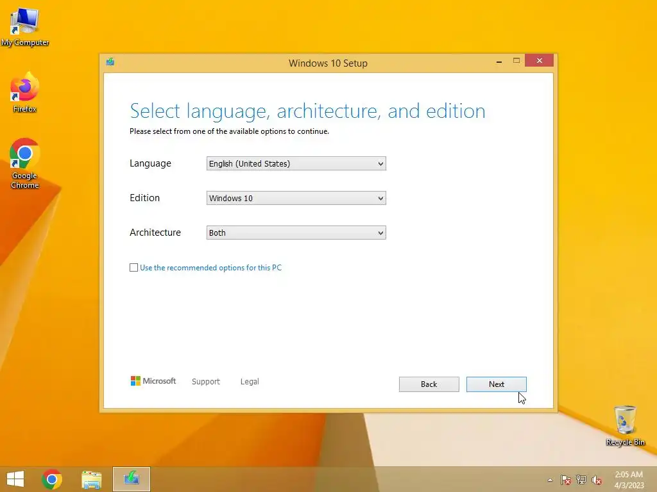This screenshot has width=657, height=492.
Task: Open the Language dropdown
Action: click(296, 163)
